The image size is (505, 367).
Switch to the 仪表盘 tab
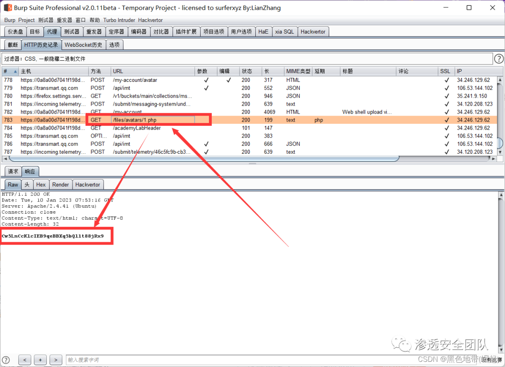15,31
